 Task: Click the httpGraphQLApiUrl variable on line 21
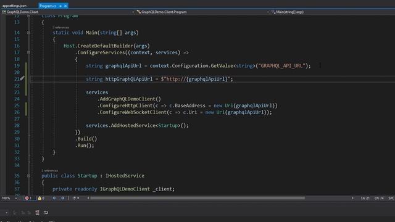pos(129,79)
